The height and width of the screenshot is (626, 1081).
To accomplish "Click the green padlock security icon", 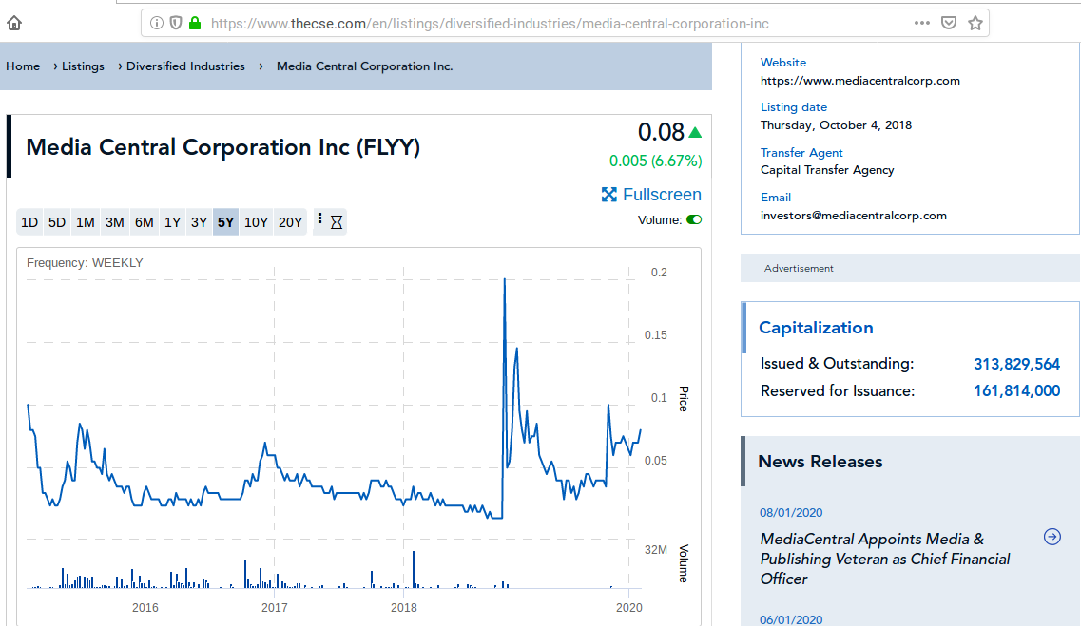I will click(195, 24).
